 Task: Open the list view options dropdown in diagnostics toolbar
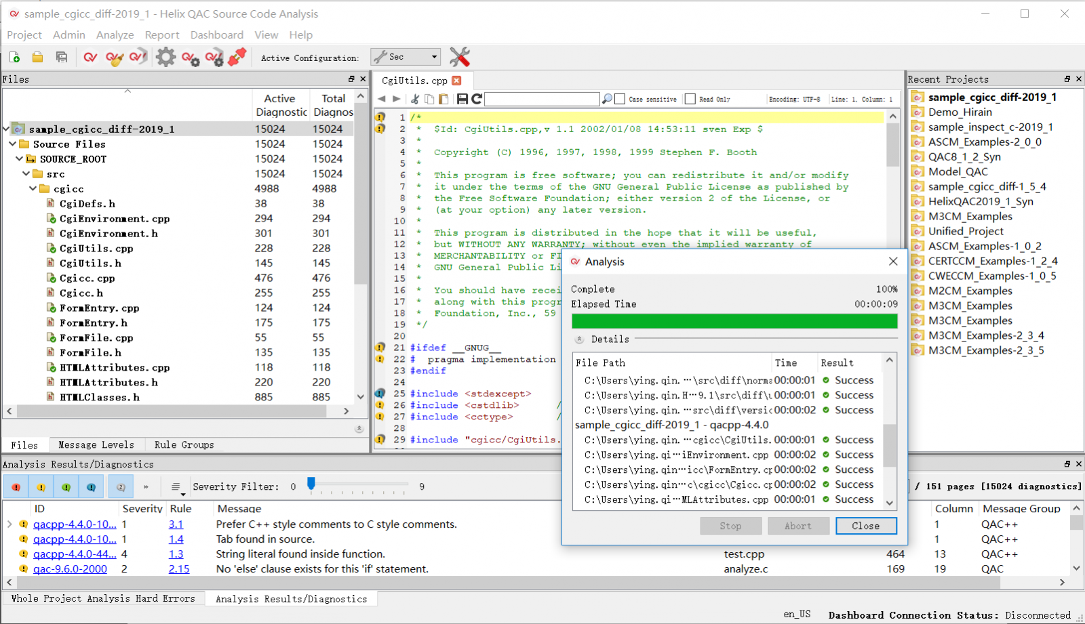coord(176,487)
